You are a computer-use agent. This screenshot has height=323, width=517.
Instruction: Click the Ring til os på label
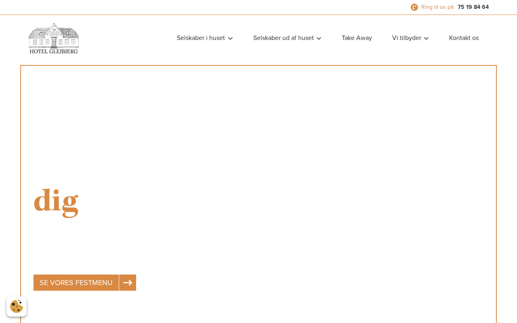[x=437, y=7]
